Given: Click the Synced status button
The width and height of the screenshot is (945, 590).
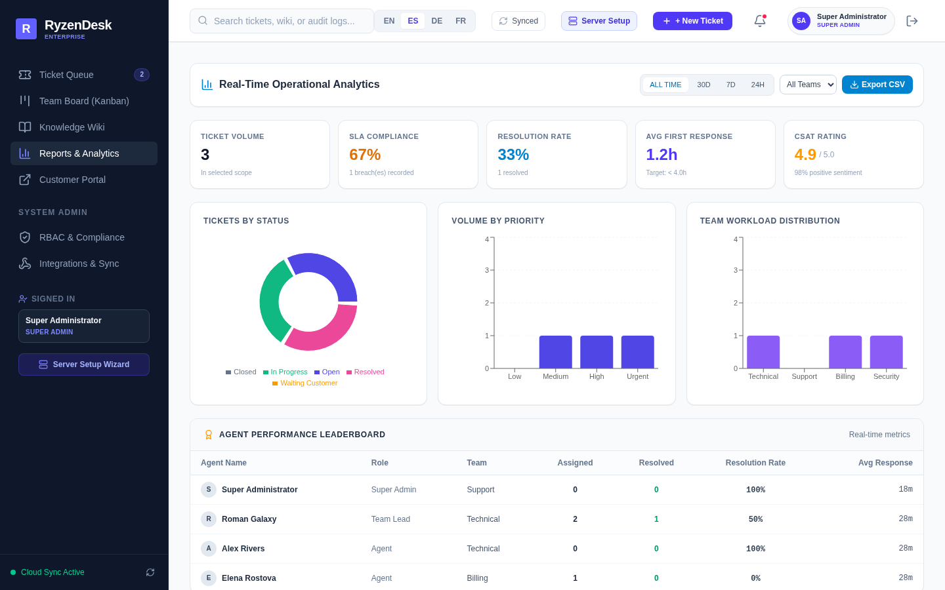Looking at the screenshot, I should tap(518, 21).
